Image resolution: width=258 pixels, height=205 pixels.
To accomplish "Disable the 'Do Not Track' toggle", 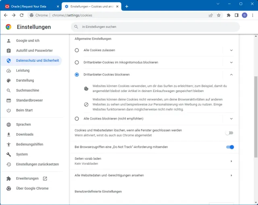I will (230, 147).
